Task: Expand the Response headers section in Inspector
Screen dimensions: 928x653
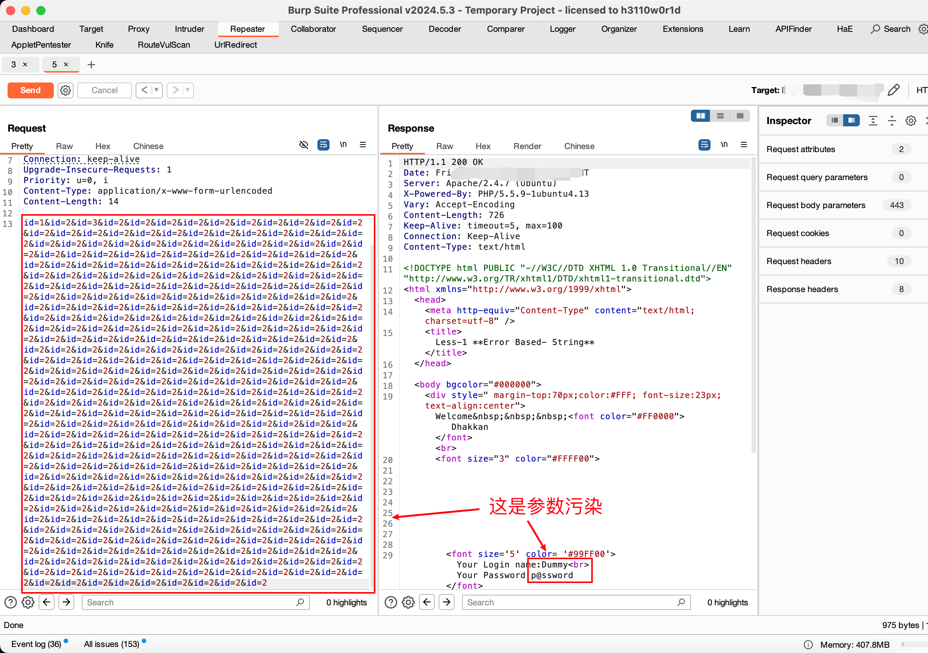Action: tap(802, 289)
